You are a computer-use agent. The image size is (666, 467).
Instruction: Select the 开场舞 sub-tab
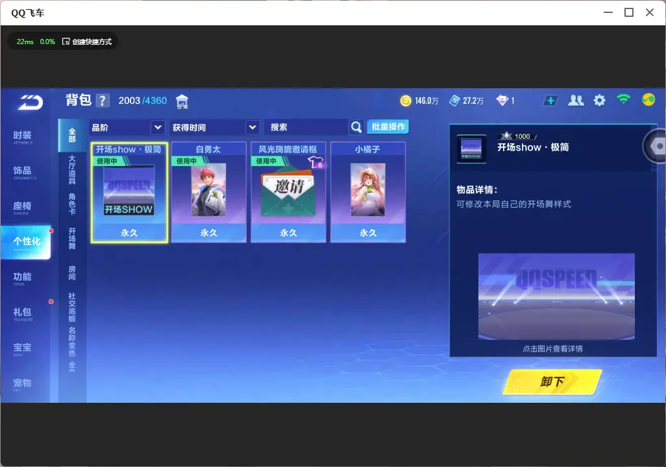72,239
